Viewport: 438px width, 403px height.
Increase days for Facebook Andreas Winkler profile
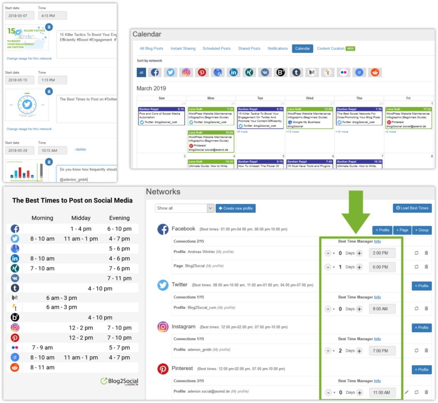(x=359, y=253)
